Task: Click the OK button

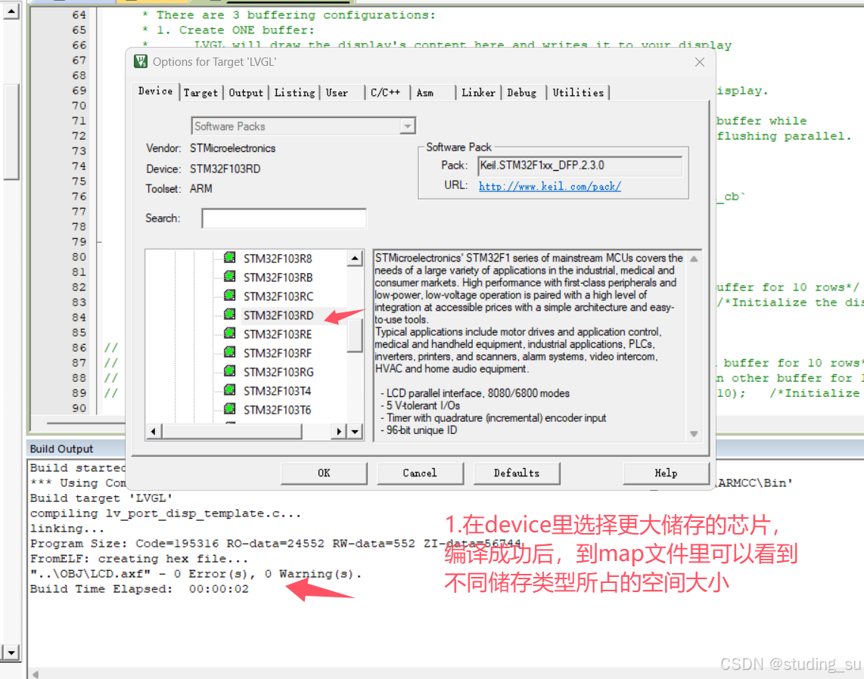Action: click(324, 473)
